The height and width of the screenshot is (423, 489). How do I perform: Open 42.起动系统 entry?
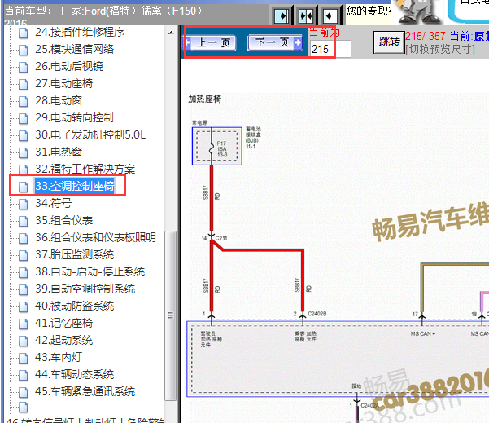[64, 340]
